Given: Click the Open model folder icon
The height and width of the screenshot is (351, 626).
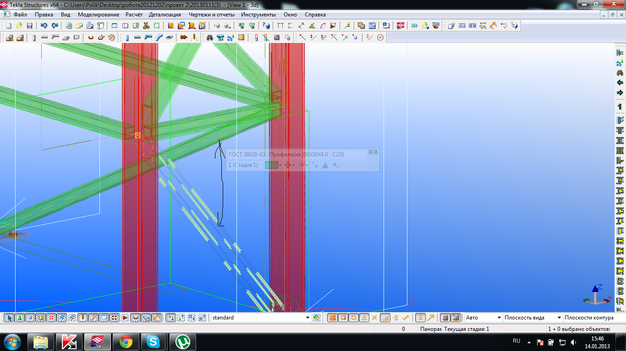Looking at the screenshot, I should [x=19, y=26].
